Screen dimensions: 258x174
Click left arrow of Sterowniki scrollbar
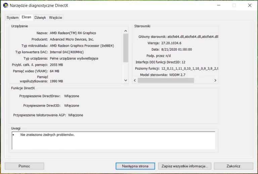(x=135, y=80)
